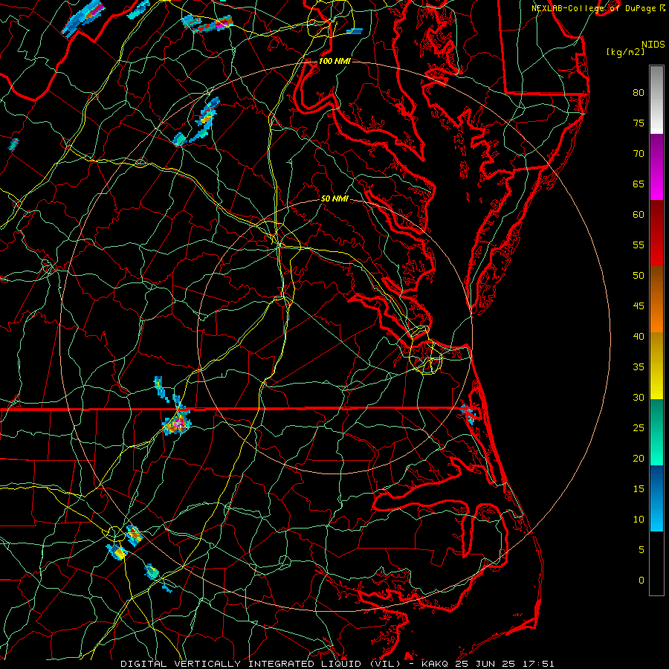Pick the black bottom segment of the VIL scale

(656, 563)
